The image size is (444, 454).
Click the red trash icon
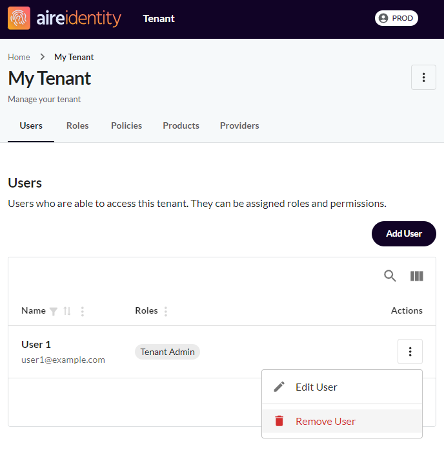[279, 421]
